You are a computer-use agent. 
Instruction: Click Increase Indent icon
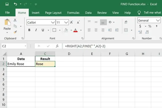click(117, 30)
